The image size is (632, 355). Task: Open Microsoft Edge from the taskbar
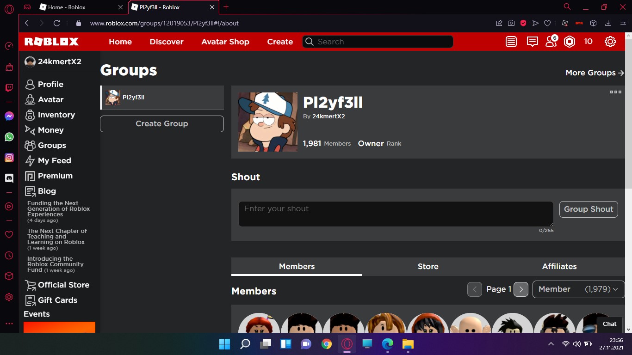tap(388, 344)
